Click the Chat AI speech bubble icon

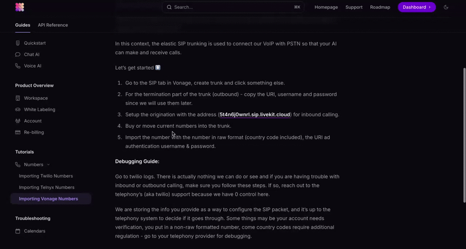click(x=18, y=55)
